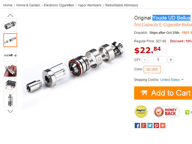This screenshot has width=192, height=144.
Task: Click the quantity input field
Action: tap(158, 60)
